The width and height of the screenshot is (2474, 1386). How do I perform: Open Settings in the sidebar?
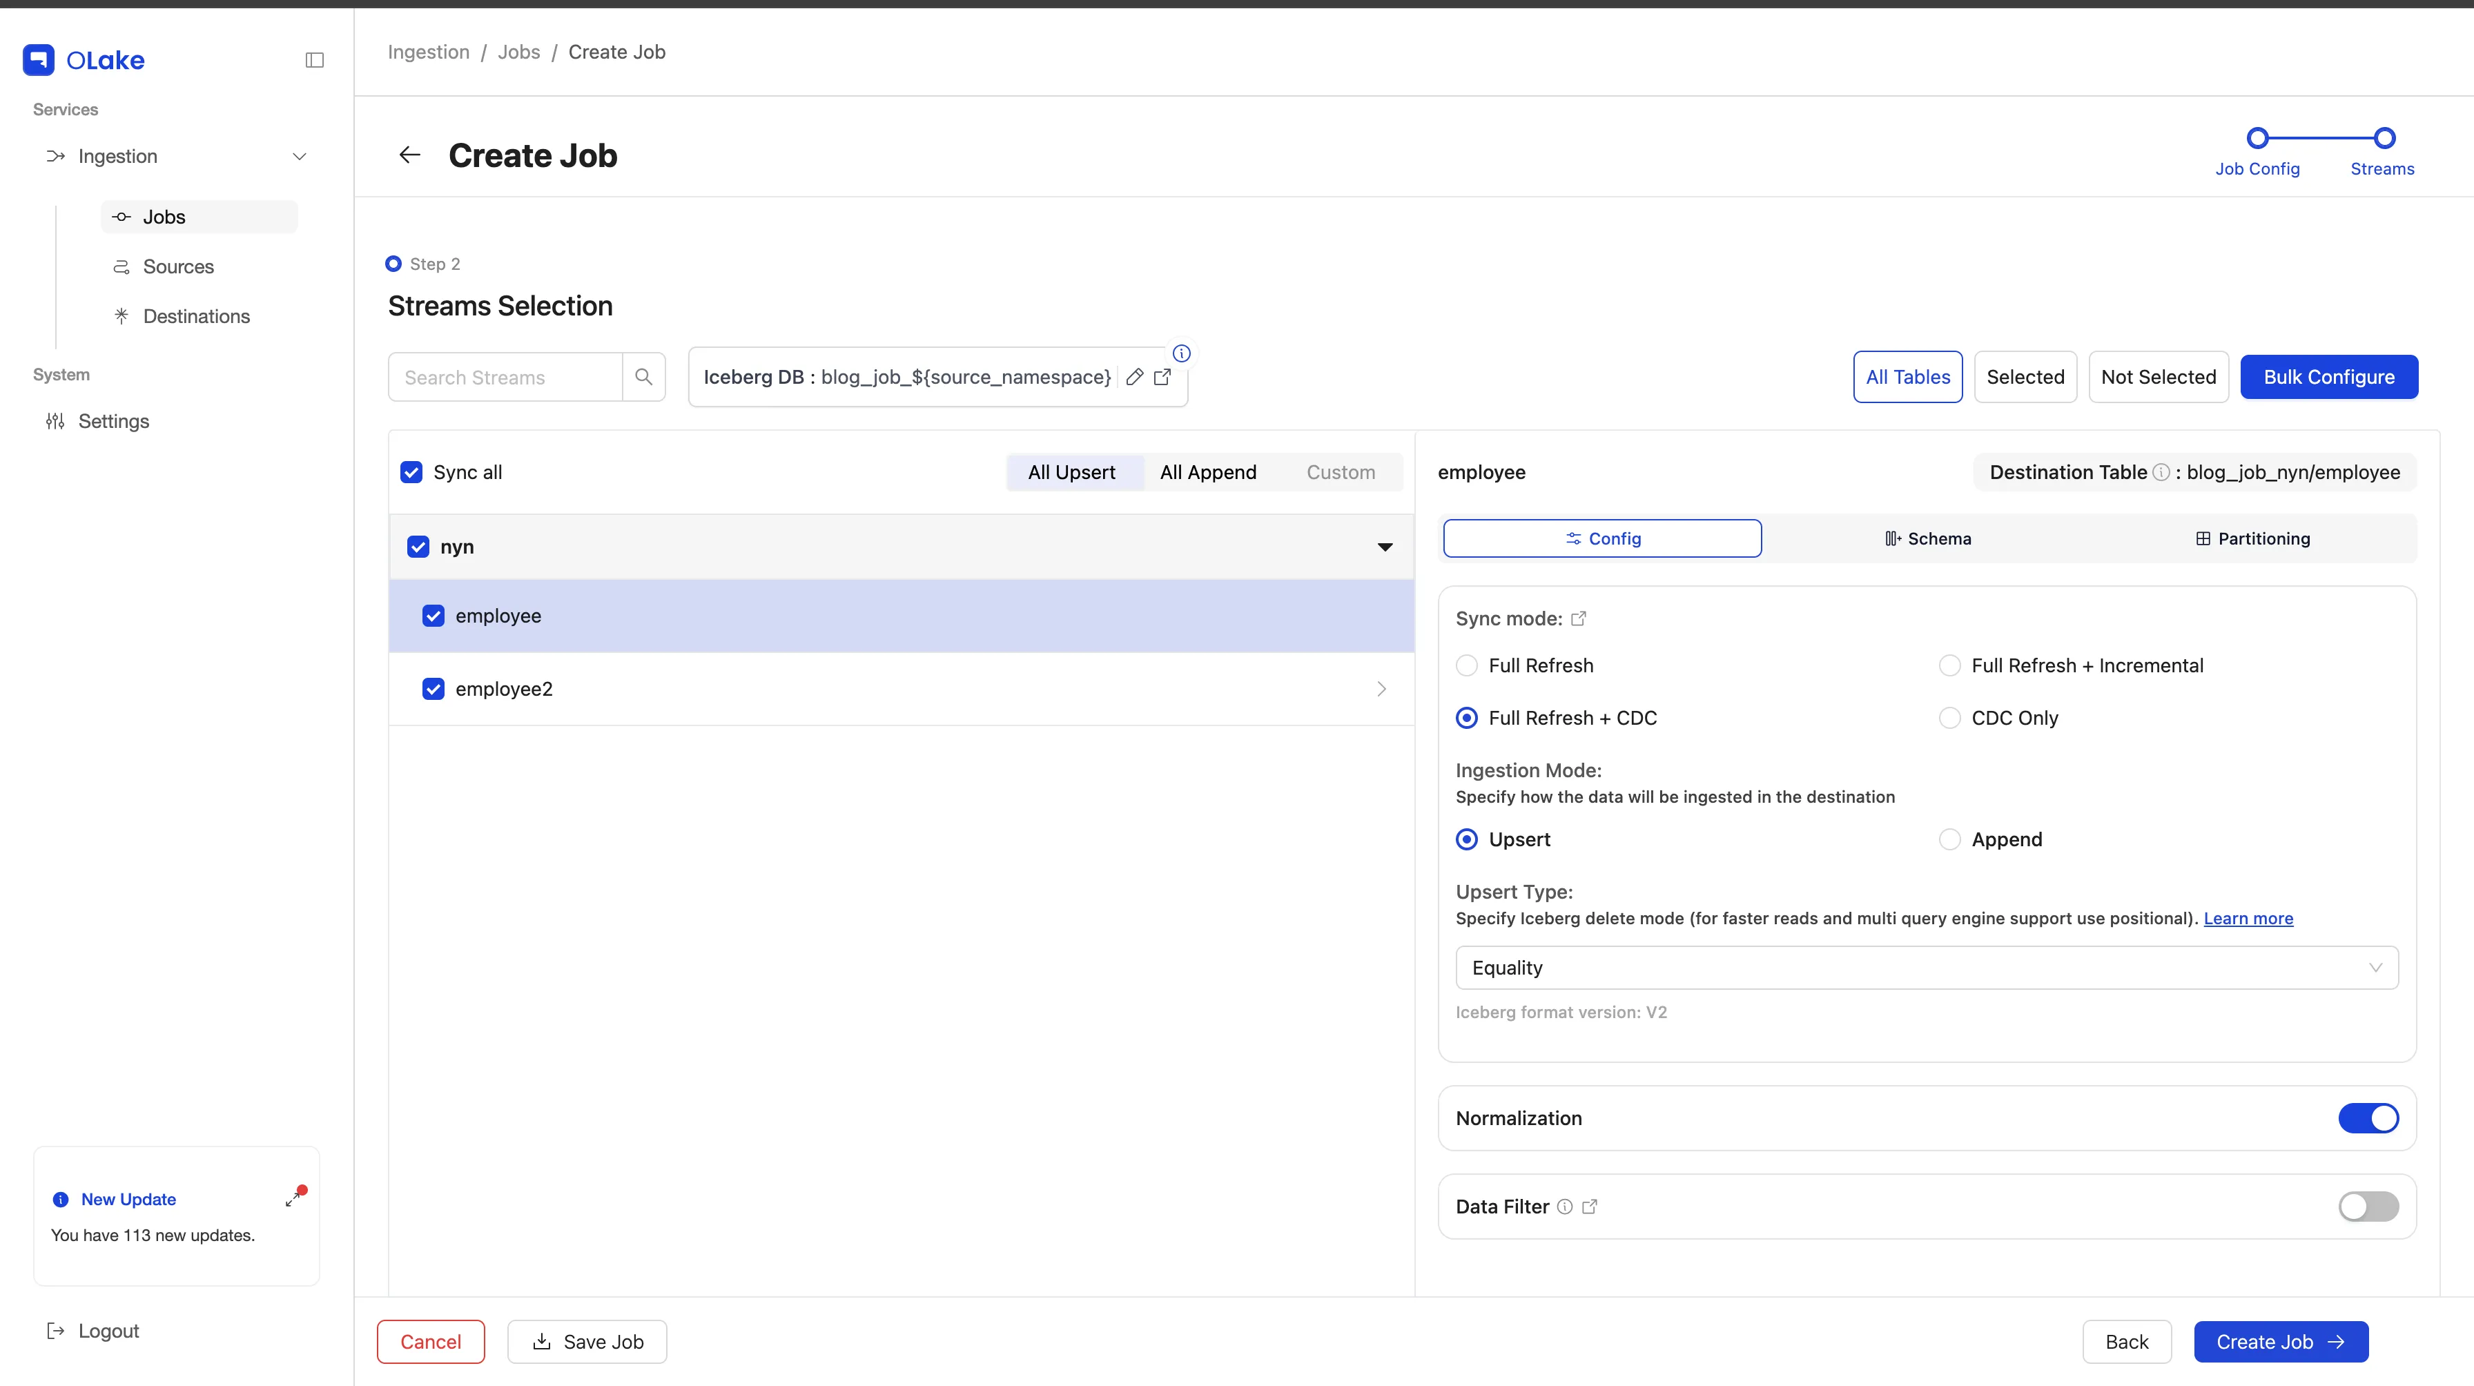[x=113, y=420]
